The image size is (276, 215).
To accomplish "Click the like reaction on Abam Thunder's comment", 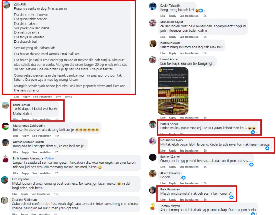I will [184, 178].
